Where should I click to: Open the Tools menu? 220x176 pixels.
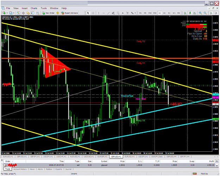pyautogui.click(x=44, y=8)
